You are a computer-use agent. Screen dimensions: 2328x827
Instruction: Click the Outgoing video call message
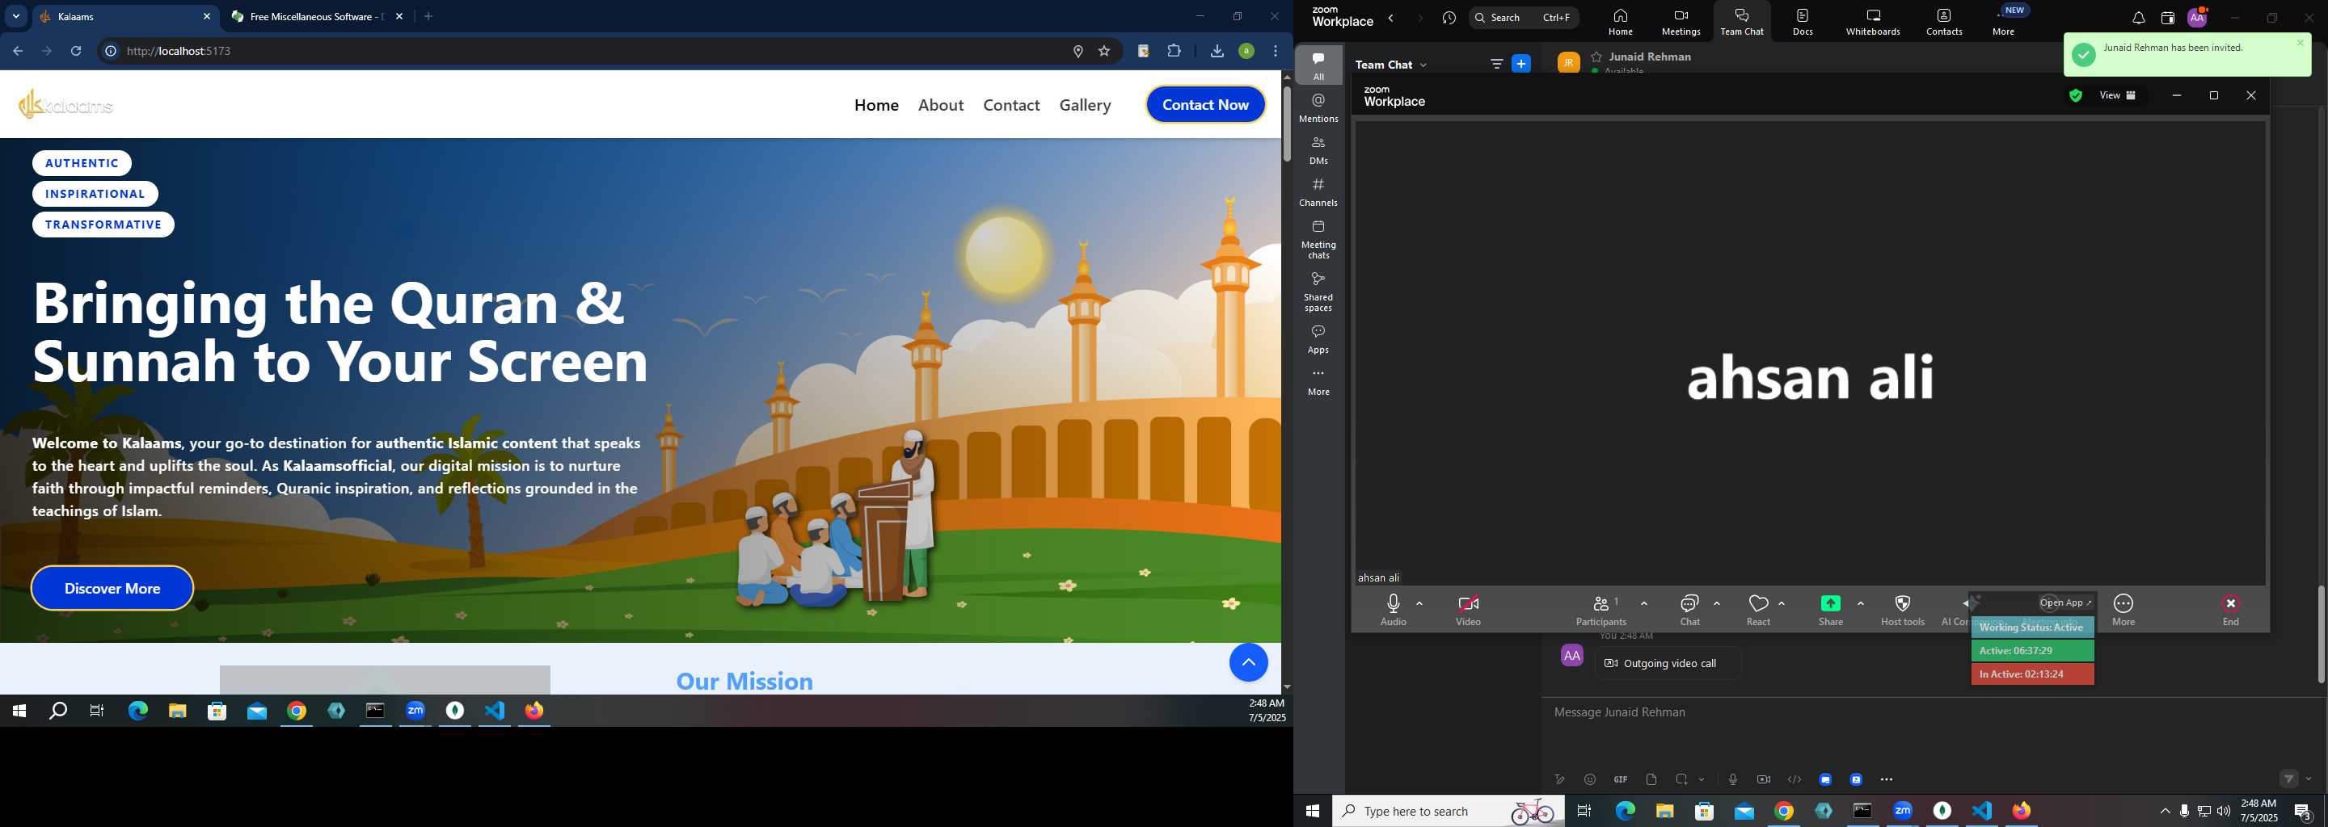point(1668,664)
